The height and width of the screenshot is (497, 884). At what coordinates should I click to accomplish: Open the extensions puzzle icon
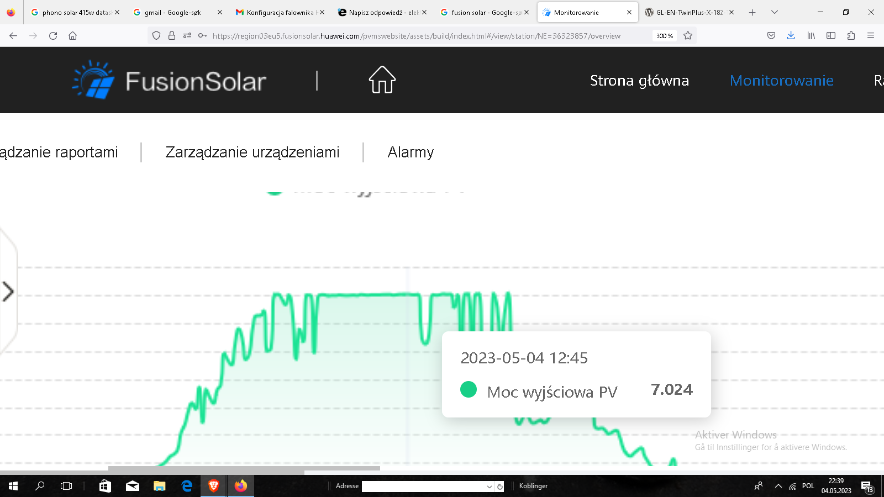point(851,36)
